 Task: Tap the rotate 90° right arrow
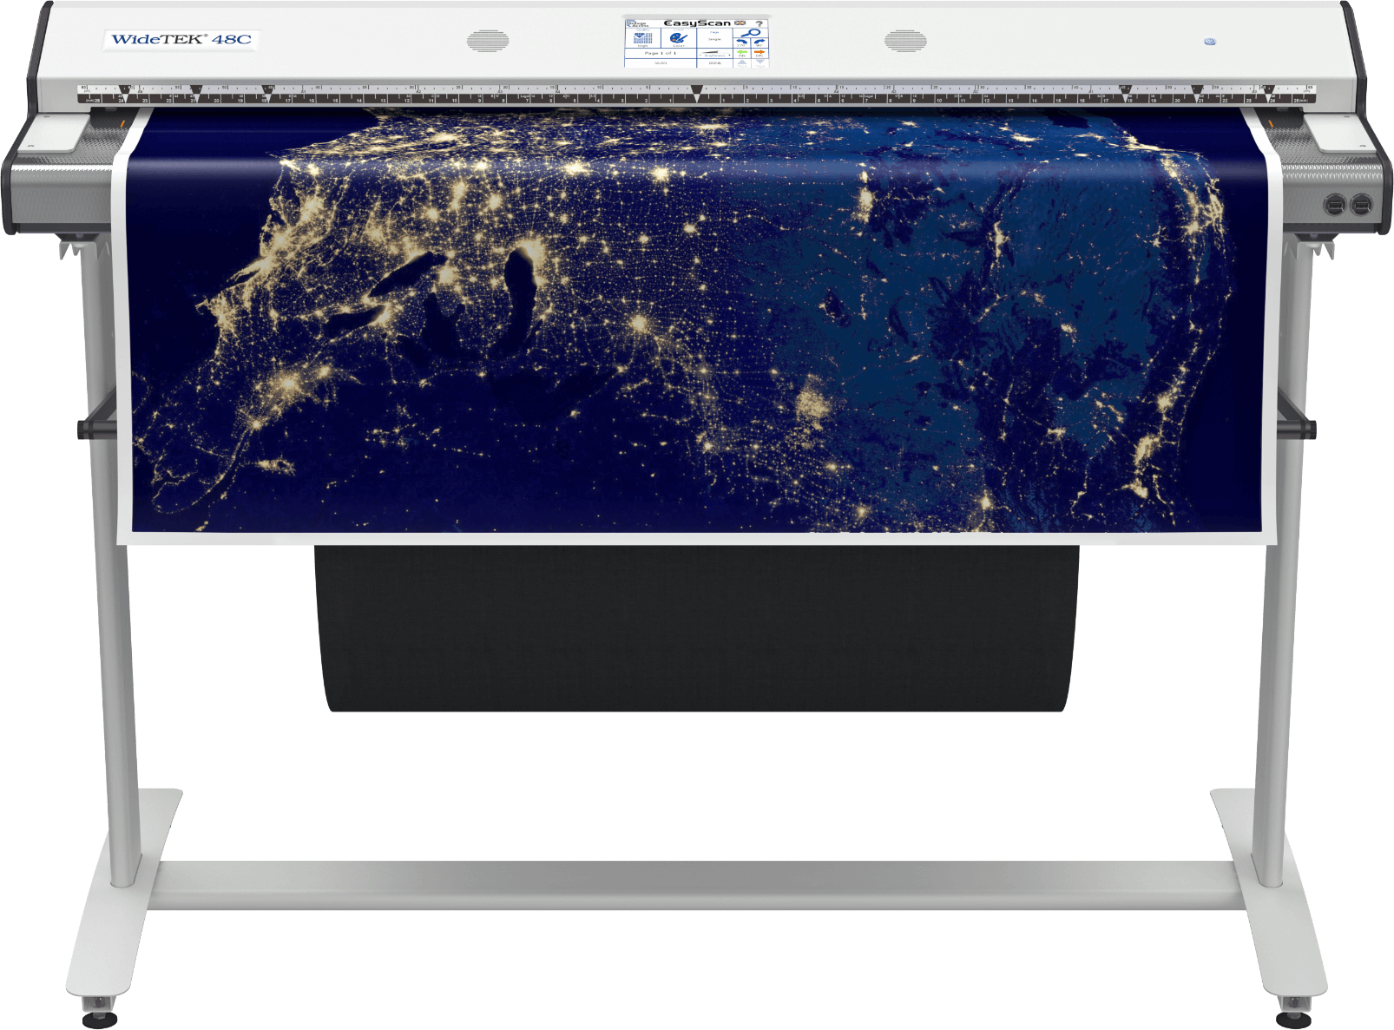[759, 42]
